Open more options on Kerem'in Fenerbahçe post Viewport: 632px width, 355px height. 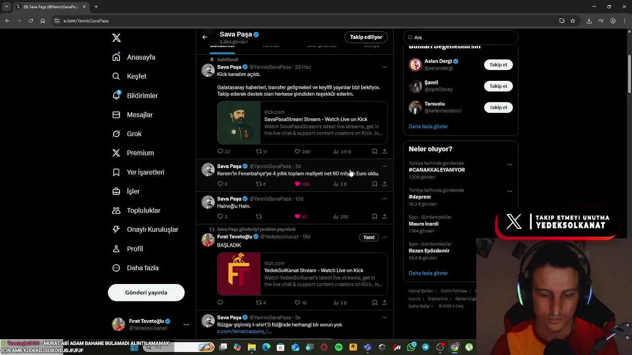point(385,166)
